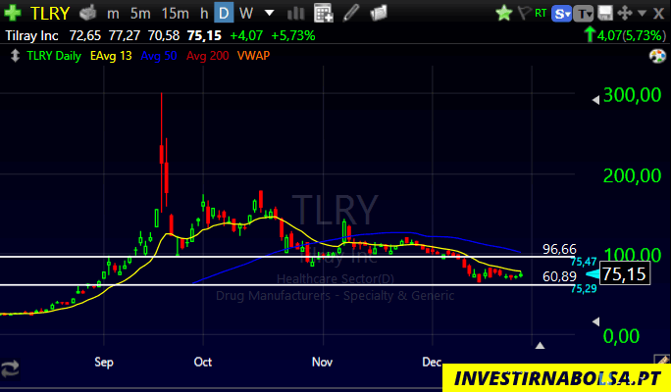Viewport: 671px width, 392px height.
Task: Select the Weekly 'W' timeframe
Action: coord(246,14)
